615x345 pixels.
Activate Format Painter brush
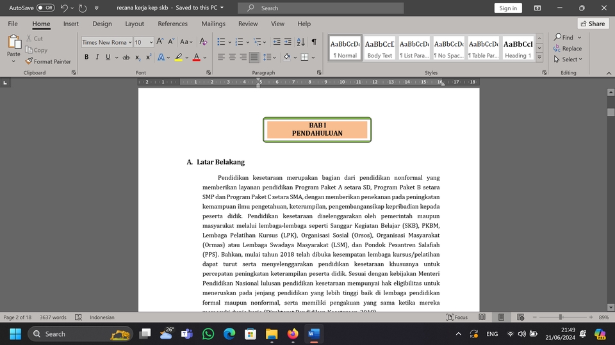[x=29, y=61]
